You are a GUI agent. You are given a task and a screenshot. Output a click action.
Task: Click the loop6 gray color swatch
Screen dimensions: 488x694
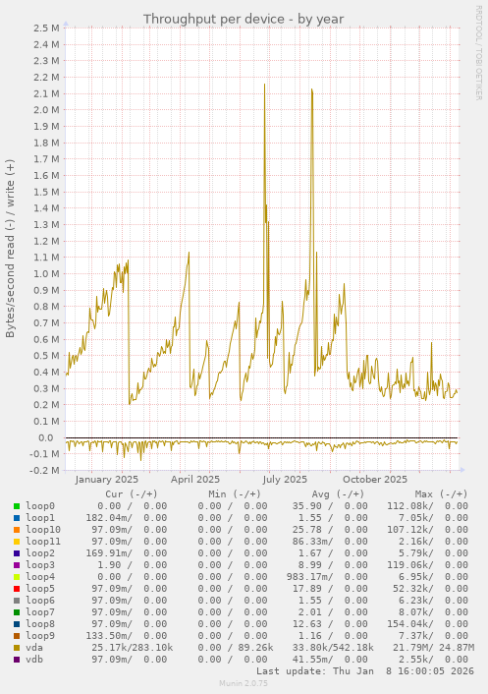click(17, 601)
